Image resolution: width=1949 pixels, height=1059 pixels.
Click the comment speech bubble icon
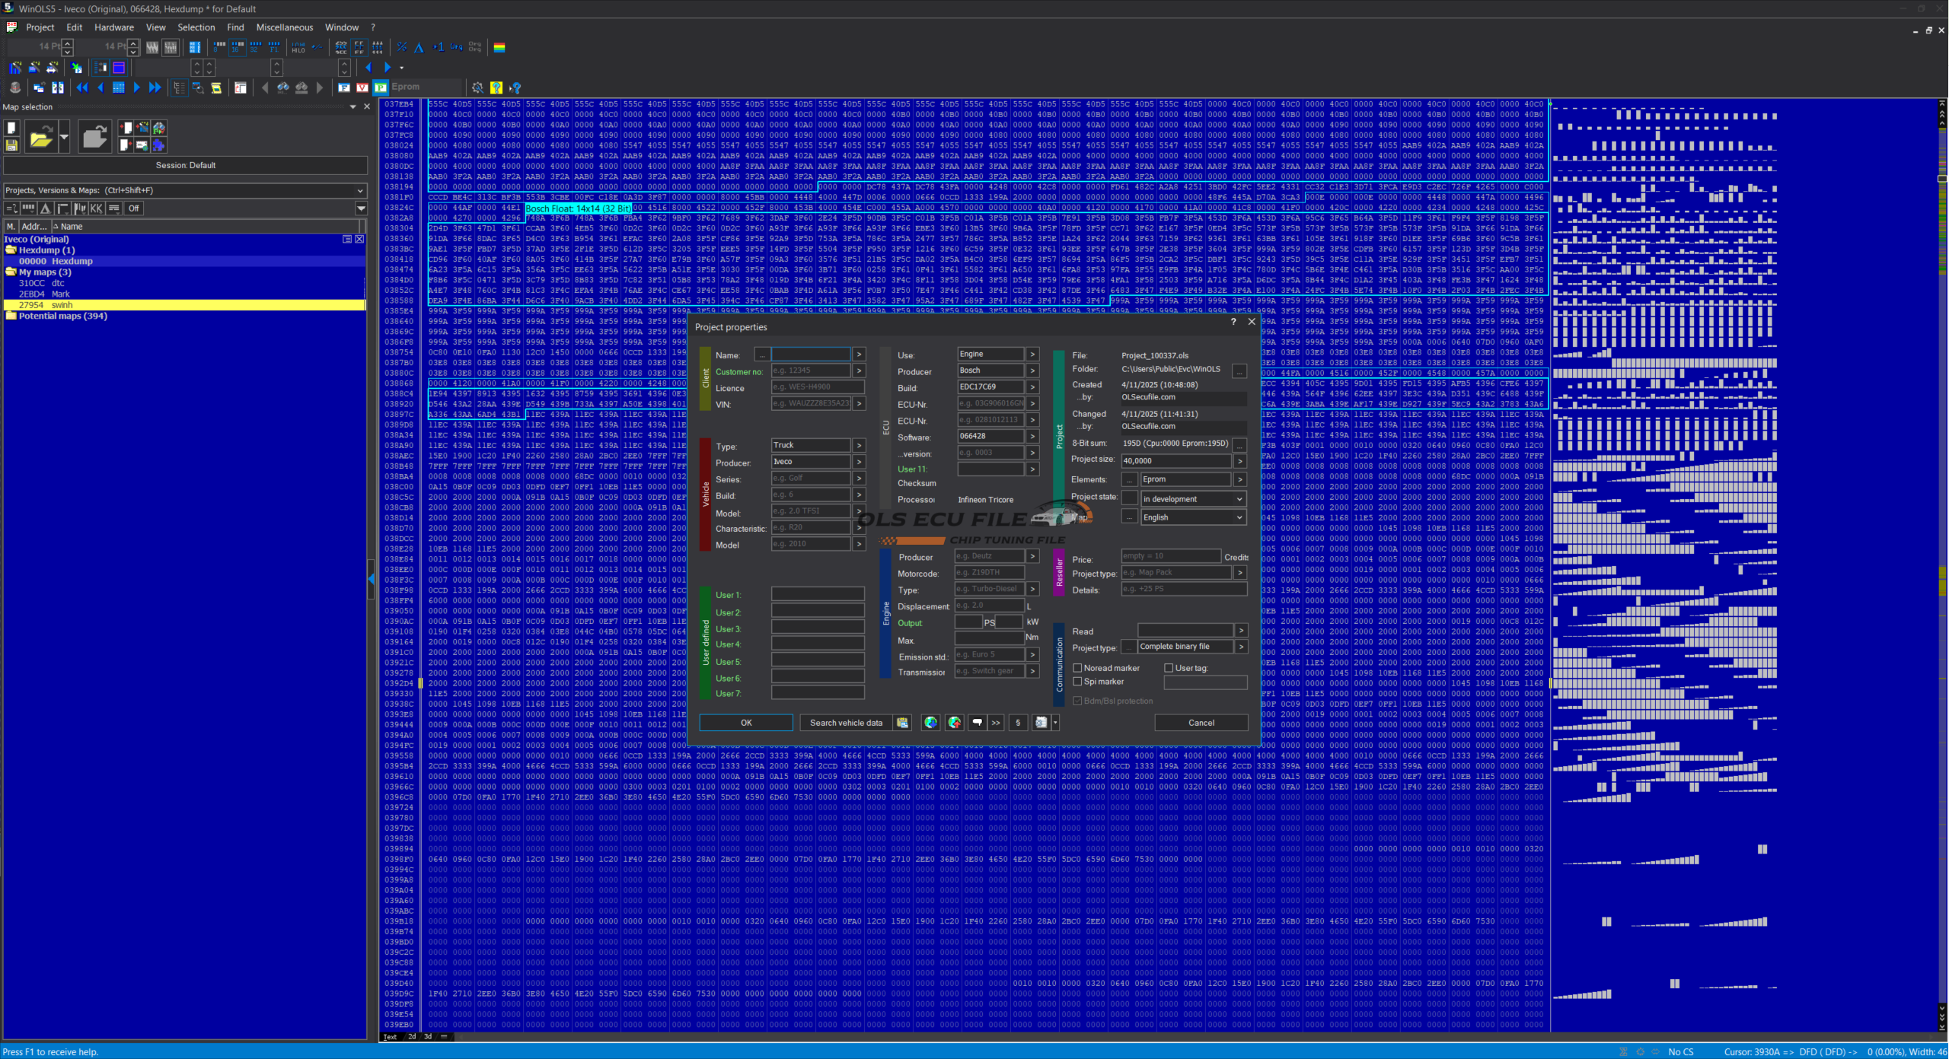978,723
